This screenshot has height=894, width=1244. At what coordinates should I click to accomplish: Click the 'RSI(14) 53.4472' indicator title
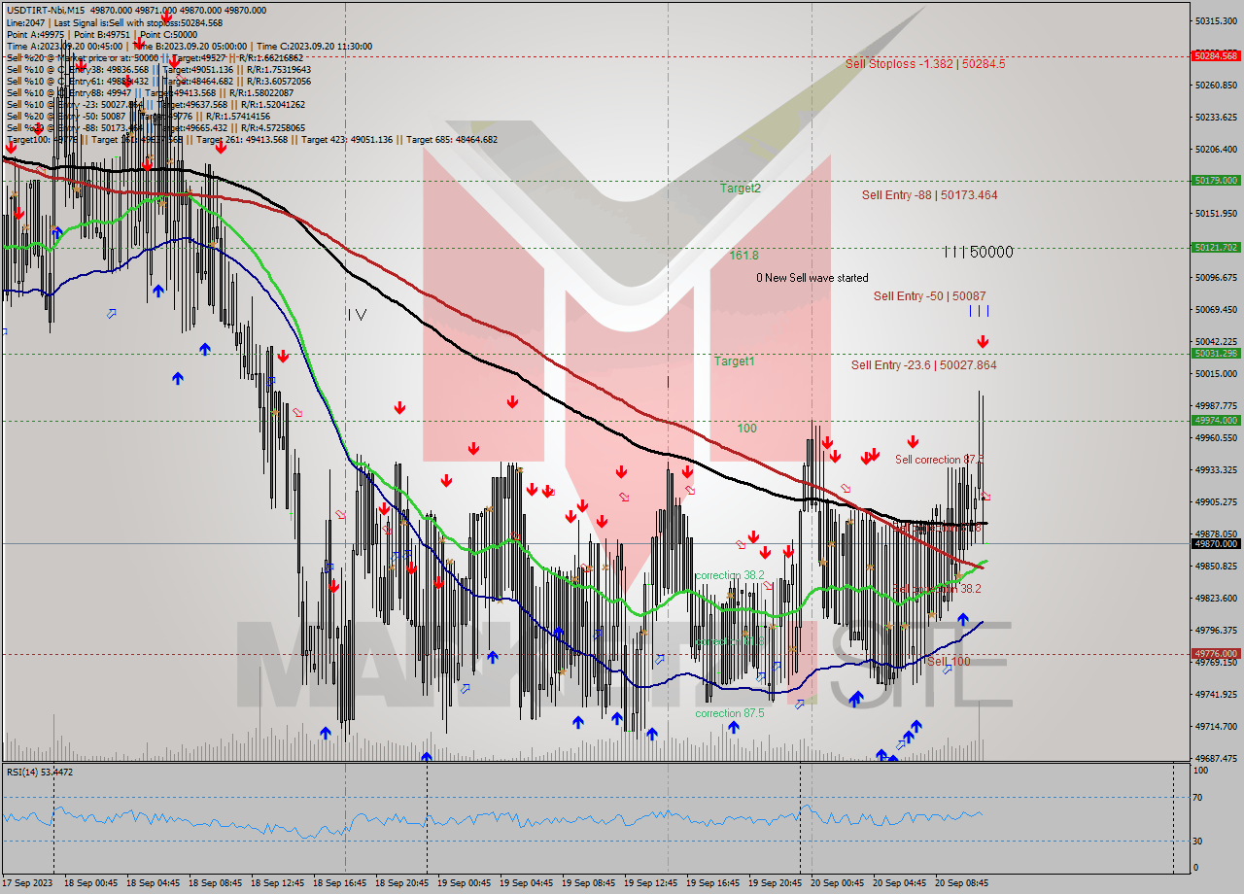40,772
